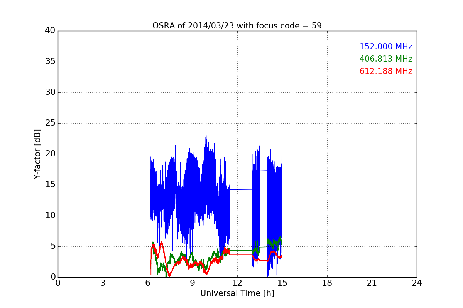The image size is (463, 308).
Task: Click the y-axis tick label 30
Action: pos(50,92)
